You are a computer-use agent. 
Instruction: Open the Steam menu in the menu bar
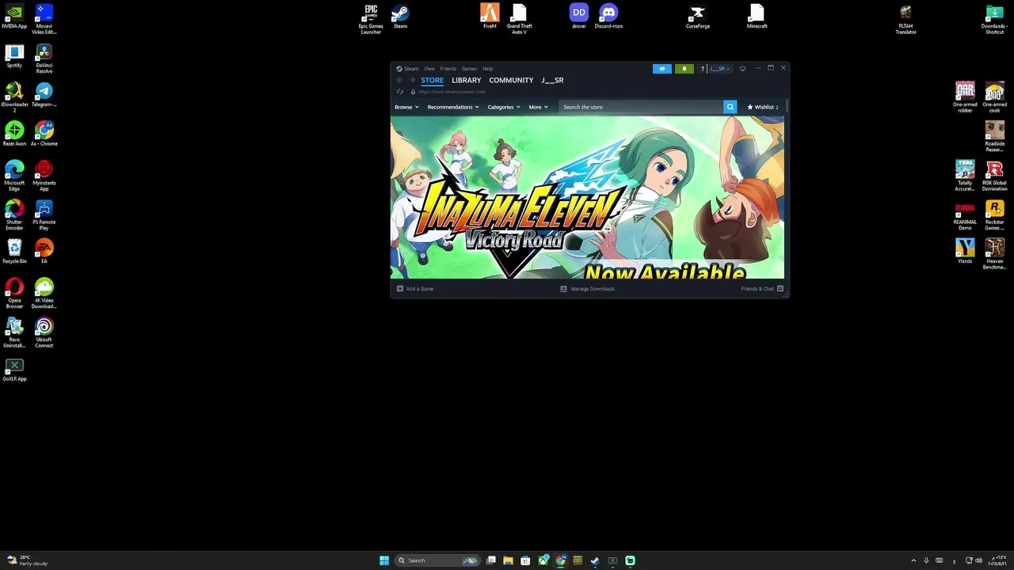[408, 69]
